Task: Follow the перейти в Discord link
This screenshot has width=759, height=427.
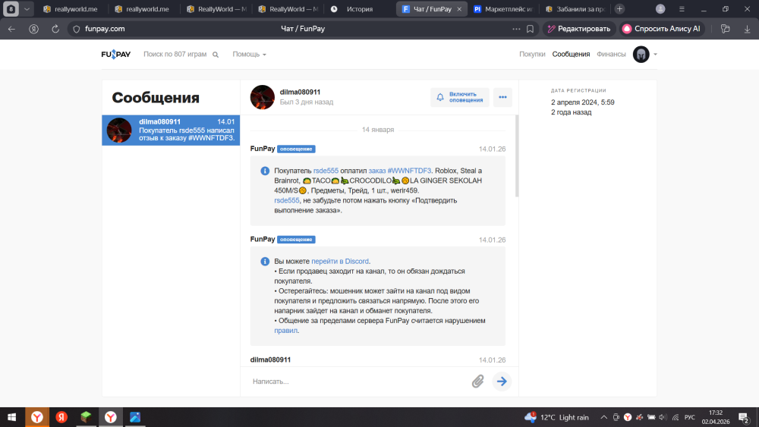Action: [x=340, y=261]
